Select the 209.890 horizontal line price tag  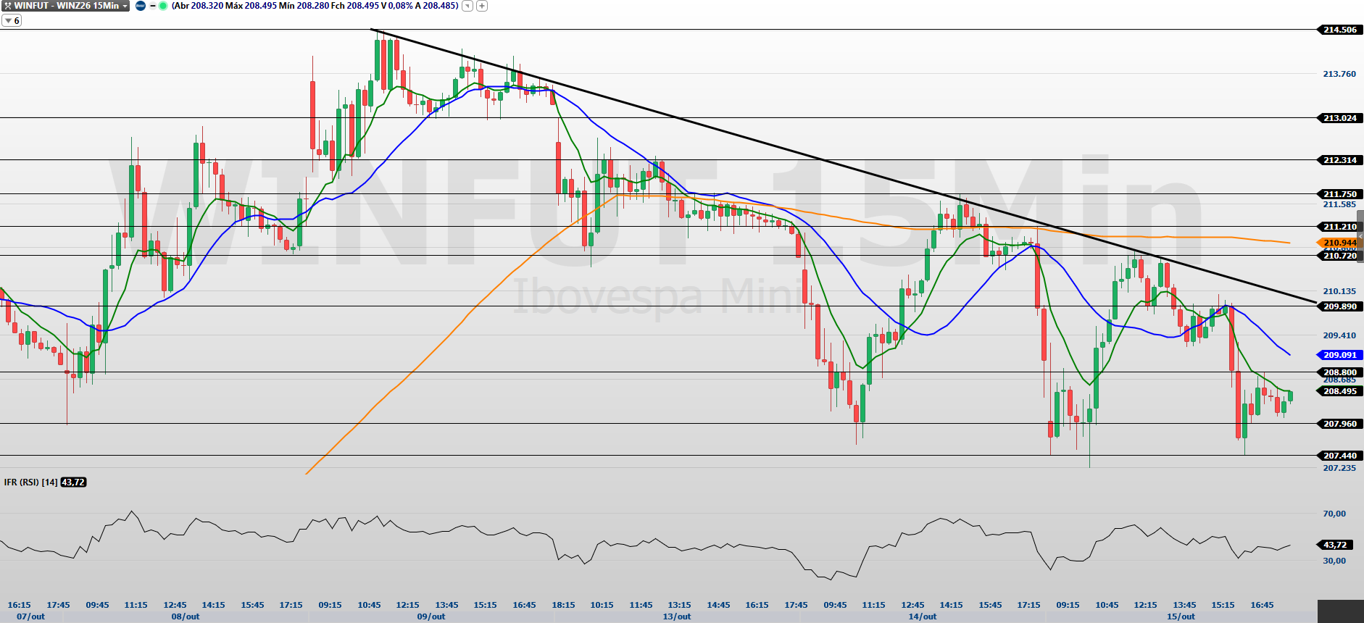(1339, 306)
